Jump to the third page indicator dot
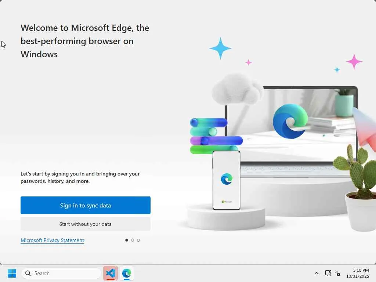The image size is (376, 282). pyautogui.click(x=138, y=240)
